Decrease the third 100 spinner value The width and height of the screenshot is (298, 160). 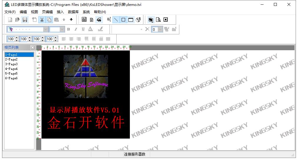43,41
